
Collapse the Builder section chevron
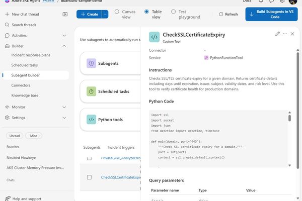(x=64, y=46)
